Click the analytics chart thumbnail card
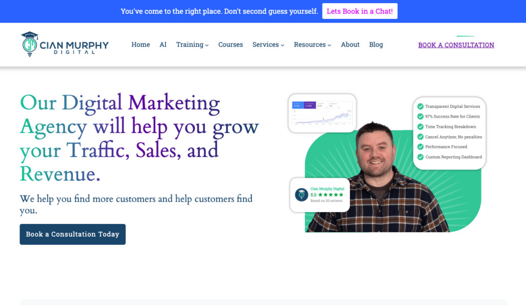This screenshot has height=305, width=526. pyautogui.click(x=322, y=113)
